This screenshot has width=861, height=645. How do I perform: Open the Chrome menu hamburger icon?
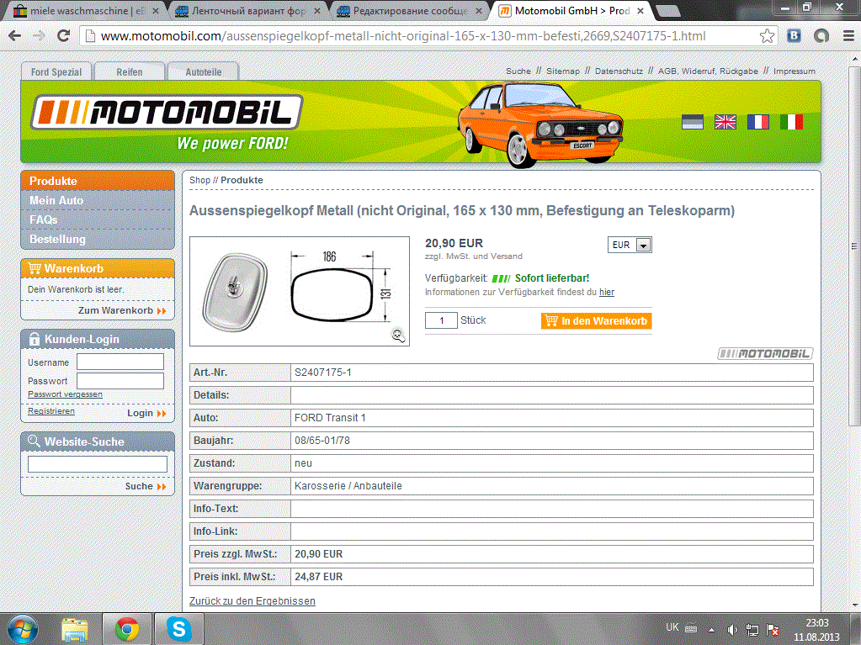pos(848,36)
